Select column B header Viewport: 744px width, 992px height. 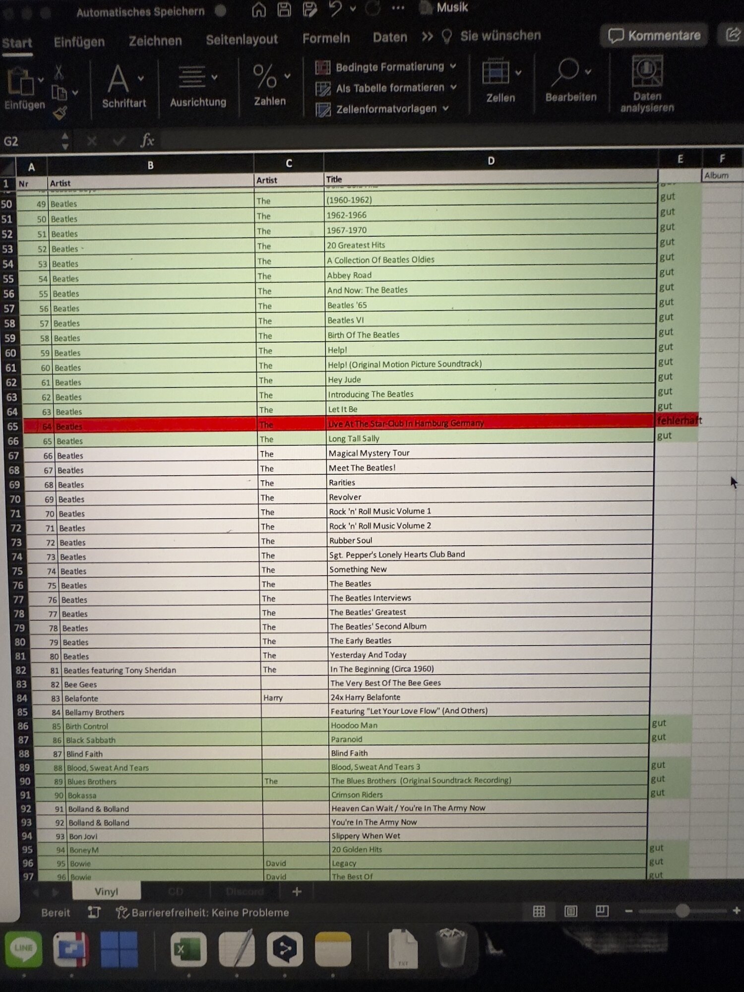pyautogui.click(x=150, y=165)
